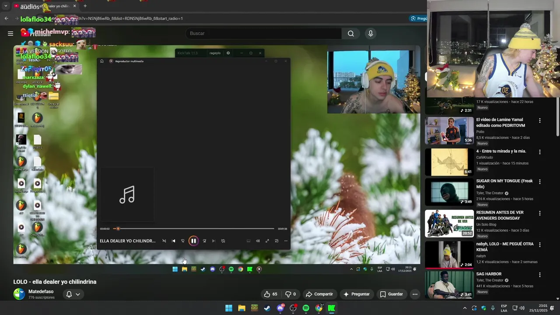Focus the YouTube Buscar search field

click(263, 33)
